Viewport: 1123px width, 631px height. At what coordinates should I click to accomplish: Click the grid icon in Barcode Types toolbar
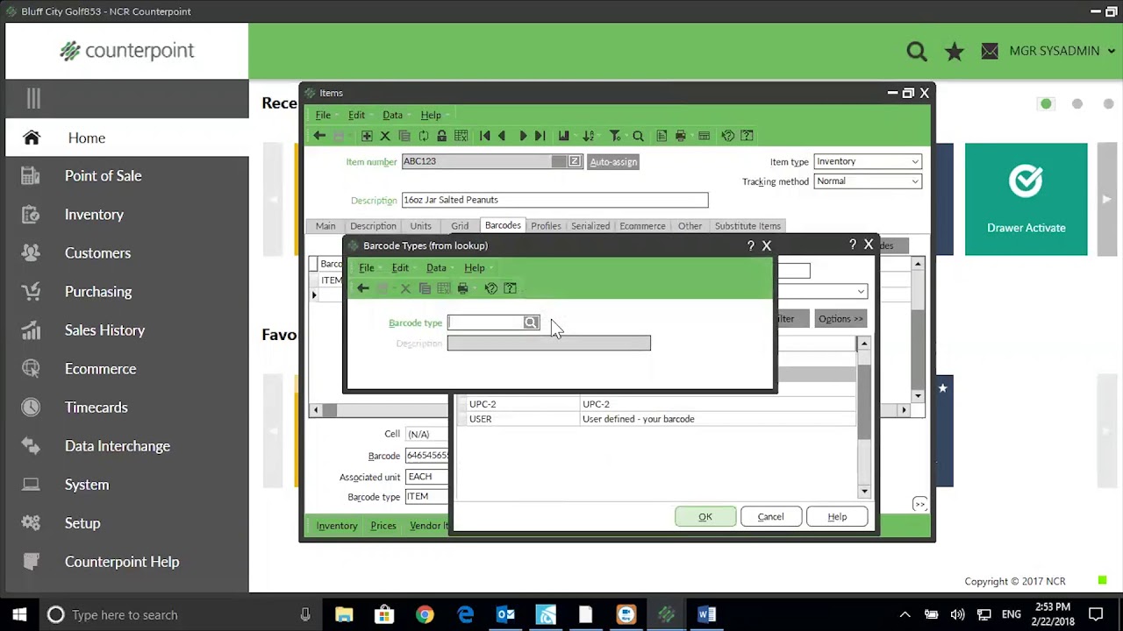coord(444,288)
